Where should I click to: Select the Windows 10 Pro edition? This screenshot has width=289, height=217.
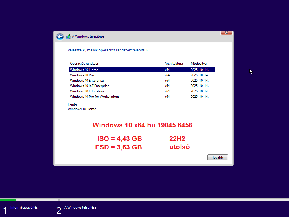142,75
